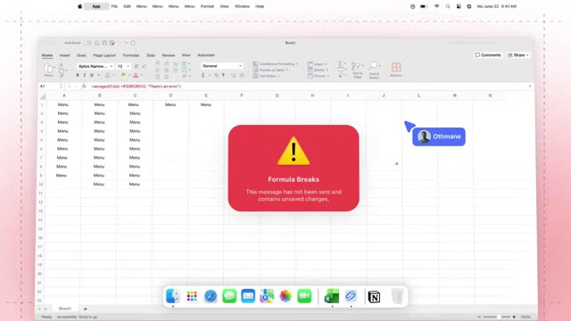This screenshot has width=571, height=321.
Task: Open Launchpad from the Dock
Action: coord(192,296)
